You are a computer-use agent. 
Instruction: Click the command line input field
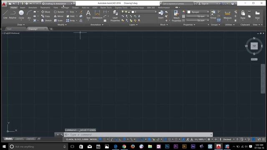138,135
